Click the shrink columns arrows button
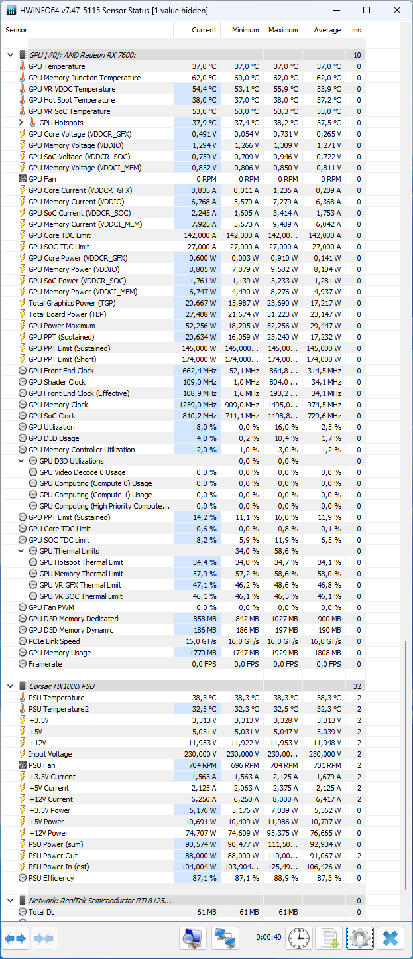Screen dimensions: 413x959 pyautogui.click(x=43, y=938)
